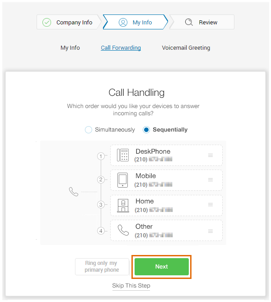Image resolution: width=271 pixels, height=302 pixels.
Task: Click the Other reorder handle icon
Action: 210,231
